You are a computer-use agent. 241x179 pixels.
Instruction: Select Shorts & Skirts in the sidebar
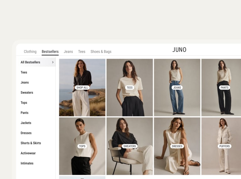tap(31, 143)
